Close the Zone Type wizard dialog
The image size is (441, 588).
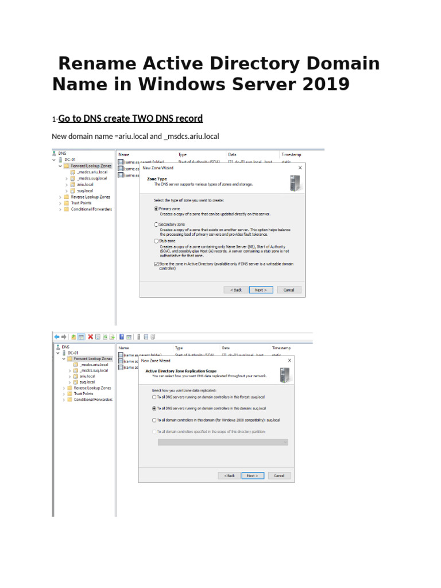(x=300, y=168)
